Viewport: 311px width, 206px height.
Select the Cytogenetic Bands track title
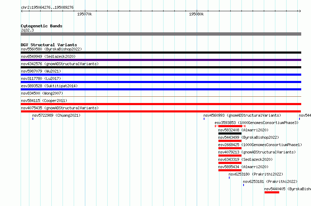click(42, 26)
